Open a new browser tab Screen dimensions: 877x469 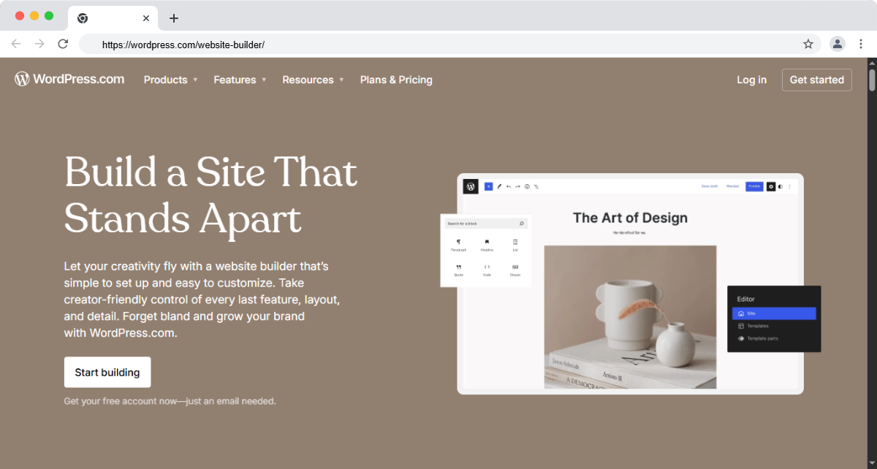[x=173, y=18]
